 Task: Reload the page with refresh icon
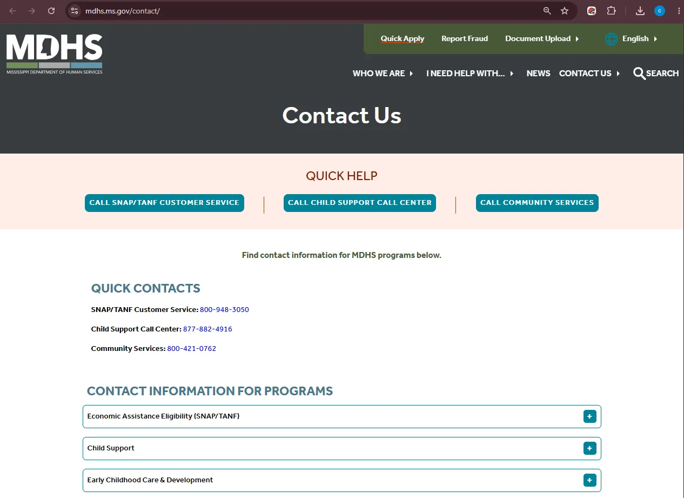(51, 11)
